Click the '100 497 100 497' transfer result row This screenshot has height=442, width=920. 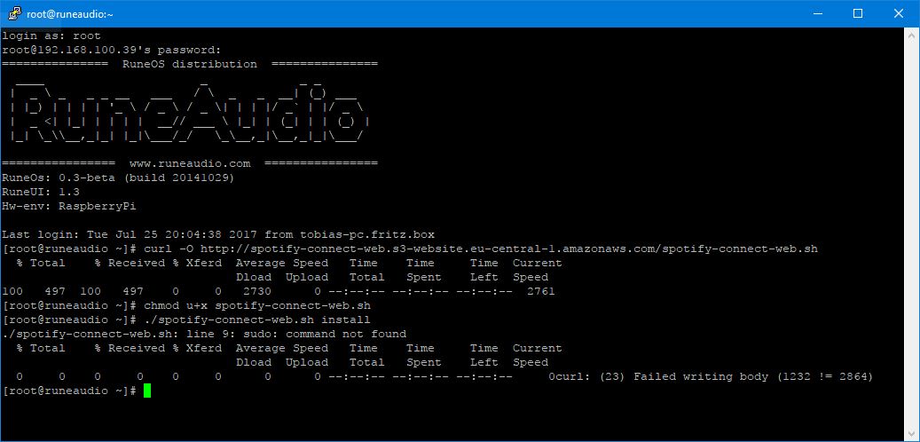[279, 291]
